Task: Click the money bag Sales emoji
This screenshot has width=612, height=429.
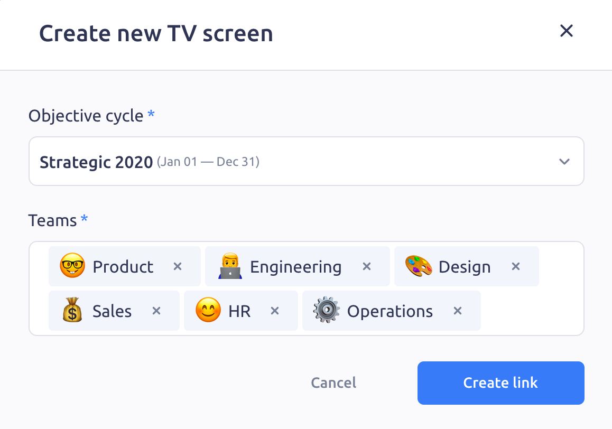Action: click(x=72, y=310)
